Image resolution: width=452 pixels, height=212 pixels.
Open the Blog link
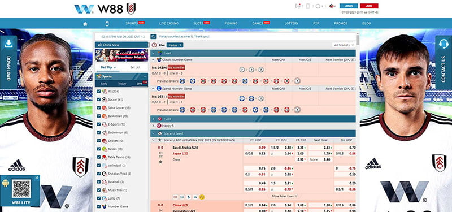tap(366, 23)
